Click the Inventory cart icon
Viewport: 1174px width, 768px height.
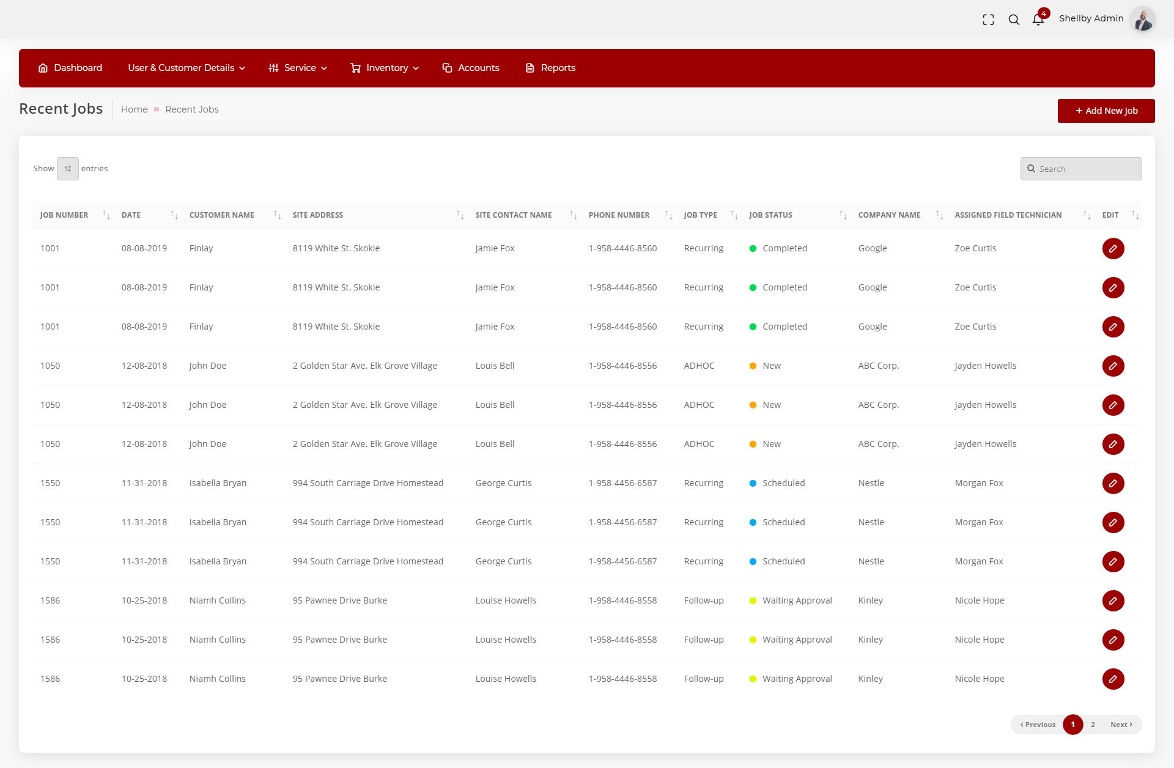(355, 68)
